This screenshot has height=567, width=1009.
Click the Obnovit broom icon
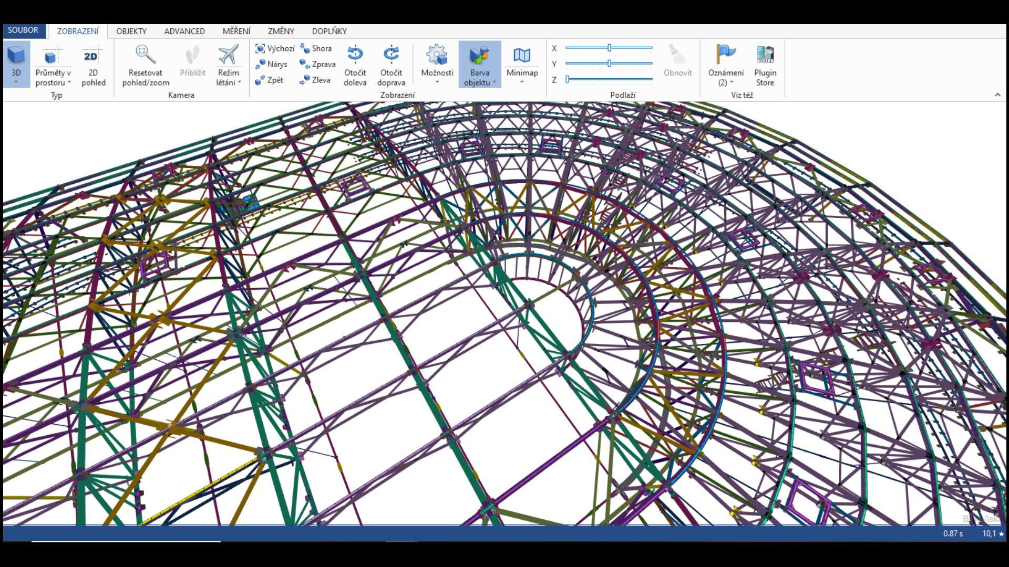(677, 54)
